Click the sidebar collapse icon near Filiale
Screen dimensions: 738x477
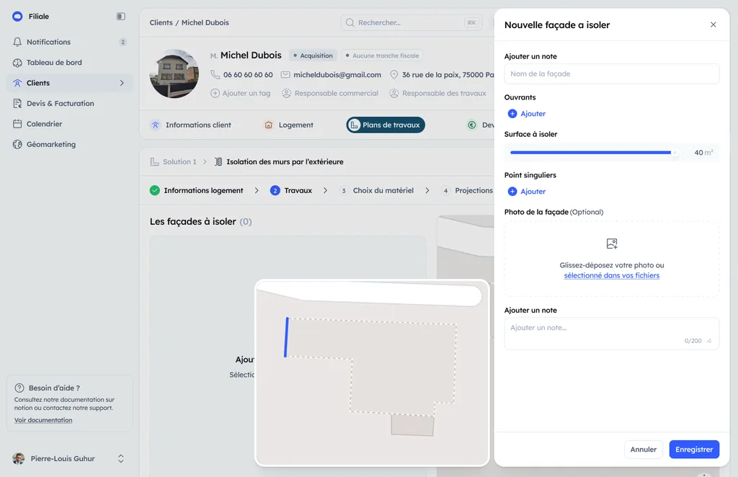point(121,17)
